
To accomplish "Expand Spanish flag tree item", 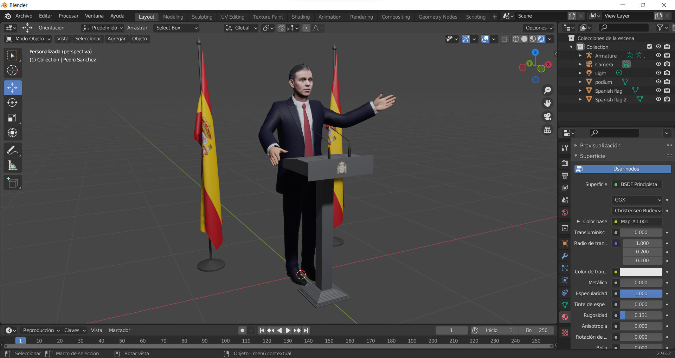I will click(580, 91).
